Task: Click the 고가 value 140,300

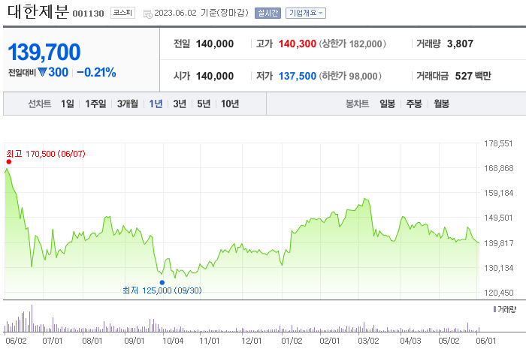Action: point(298,44)
